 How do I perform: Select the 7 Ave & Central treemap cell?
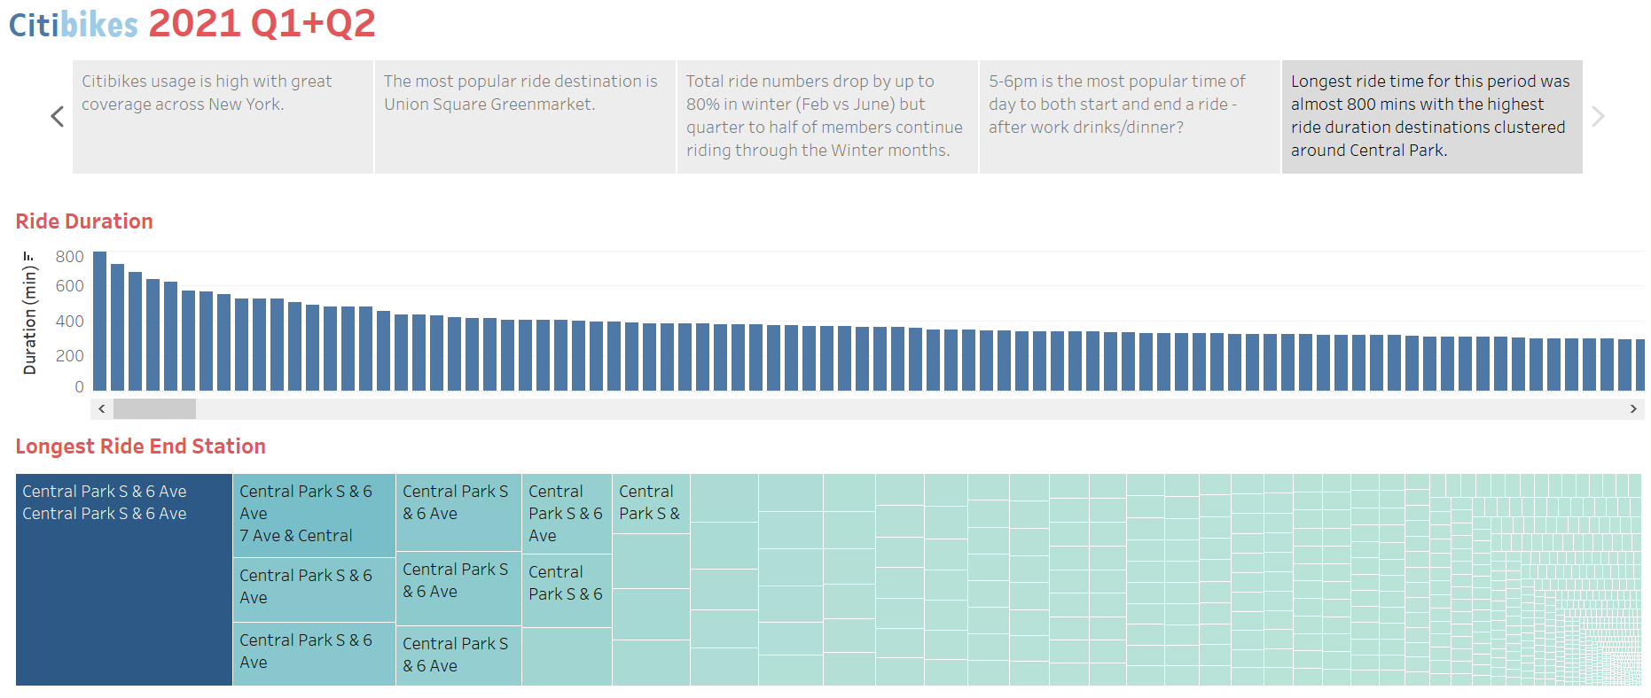[313, 514]
